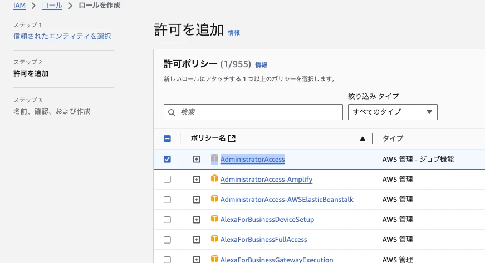Click the external link icon beside ポリシー名

pyautogui.click(x=232, y=138)
